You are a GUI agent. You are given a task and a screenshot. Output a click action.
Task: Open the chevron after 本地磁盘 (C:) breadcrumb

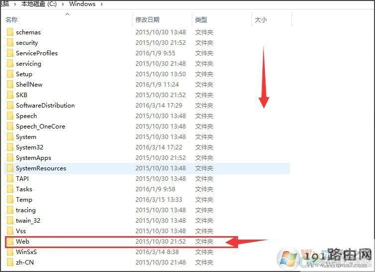click(x=63, y=4)
